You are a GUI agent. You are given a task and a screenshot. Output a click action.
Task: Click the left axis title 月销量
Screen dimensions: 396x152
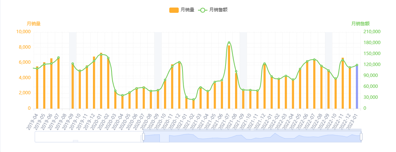pos(34,24)
